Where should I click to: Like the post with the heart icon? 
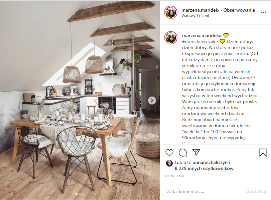pos(169,153)
